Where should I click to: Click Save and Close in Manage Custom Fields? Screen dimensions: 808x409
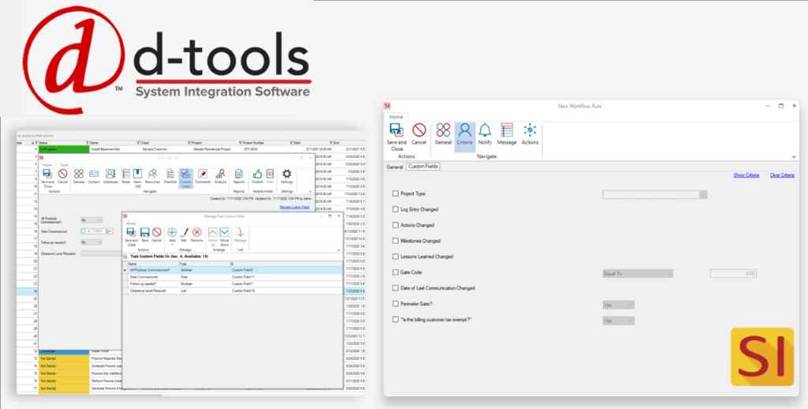pyautogui.click(x=132, y=236)
